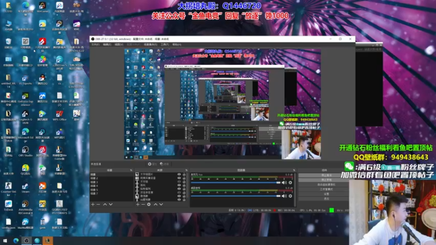Image resolution: width=436 pixels, height=245 pixels.
Task: Toggle visibility eye of 钻粉福利 source
Action: 179,189
